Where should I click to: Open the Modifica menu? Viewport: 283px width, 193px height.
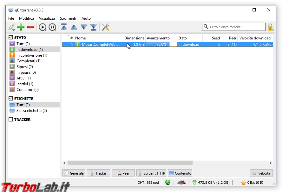click(26, 18)
